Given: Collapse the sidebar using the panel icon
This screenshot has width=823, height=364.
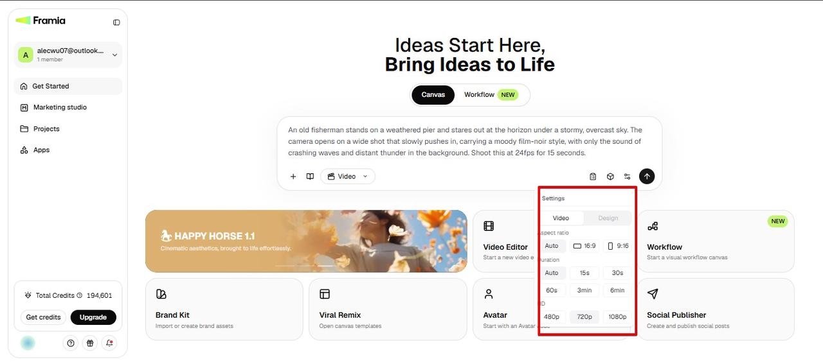Looking at the screenshot, I should (x=116, y=22).
